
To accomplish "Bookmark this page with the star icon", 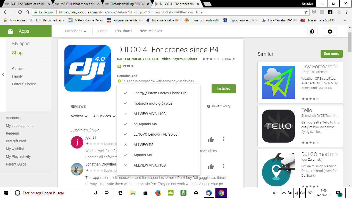I will 306,12.
